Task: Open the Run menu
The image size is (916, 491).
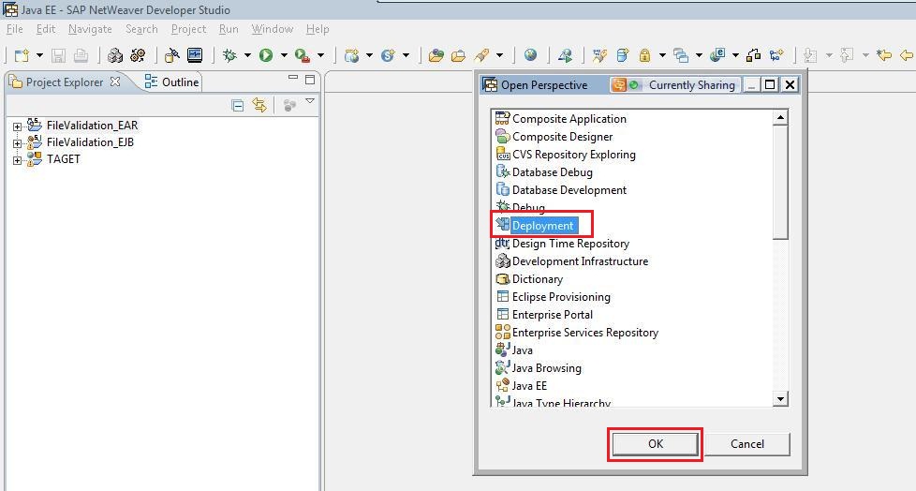Action: pos(229,29)
